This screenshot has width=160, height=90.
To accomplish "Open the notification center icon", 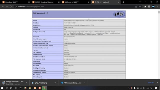I will coord(156,88).
